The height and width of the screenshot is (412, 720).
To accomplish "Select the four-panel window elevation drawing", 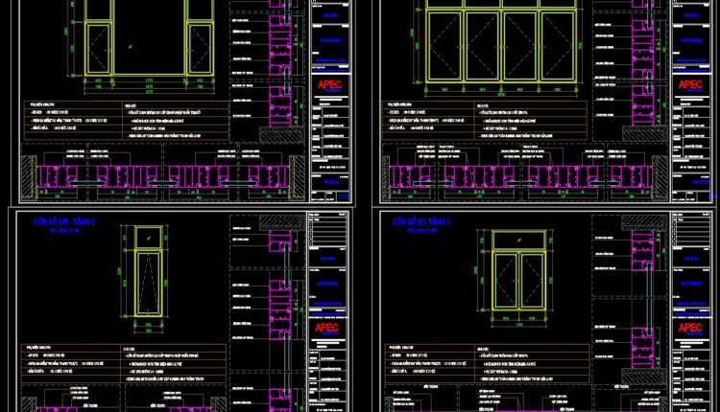I will click(x=501, y=41).
